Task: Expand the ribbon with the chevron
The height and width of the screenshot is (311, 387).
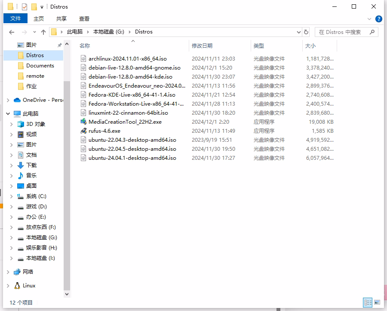Action: pos(369,19)
